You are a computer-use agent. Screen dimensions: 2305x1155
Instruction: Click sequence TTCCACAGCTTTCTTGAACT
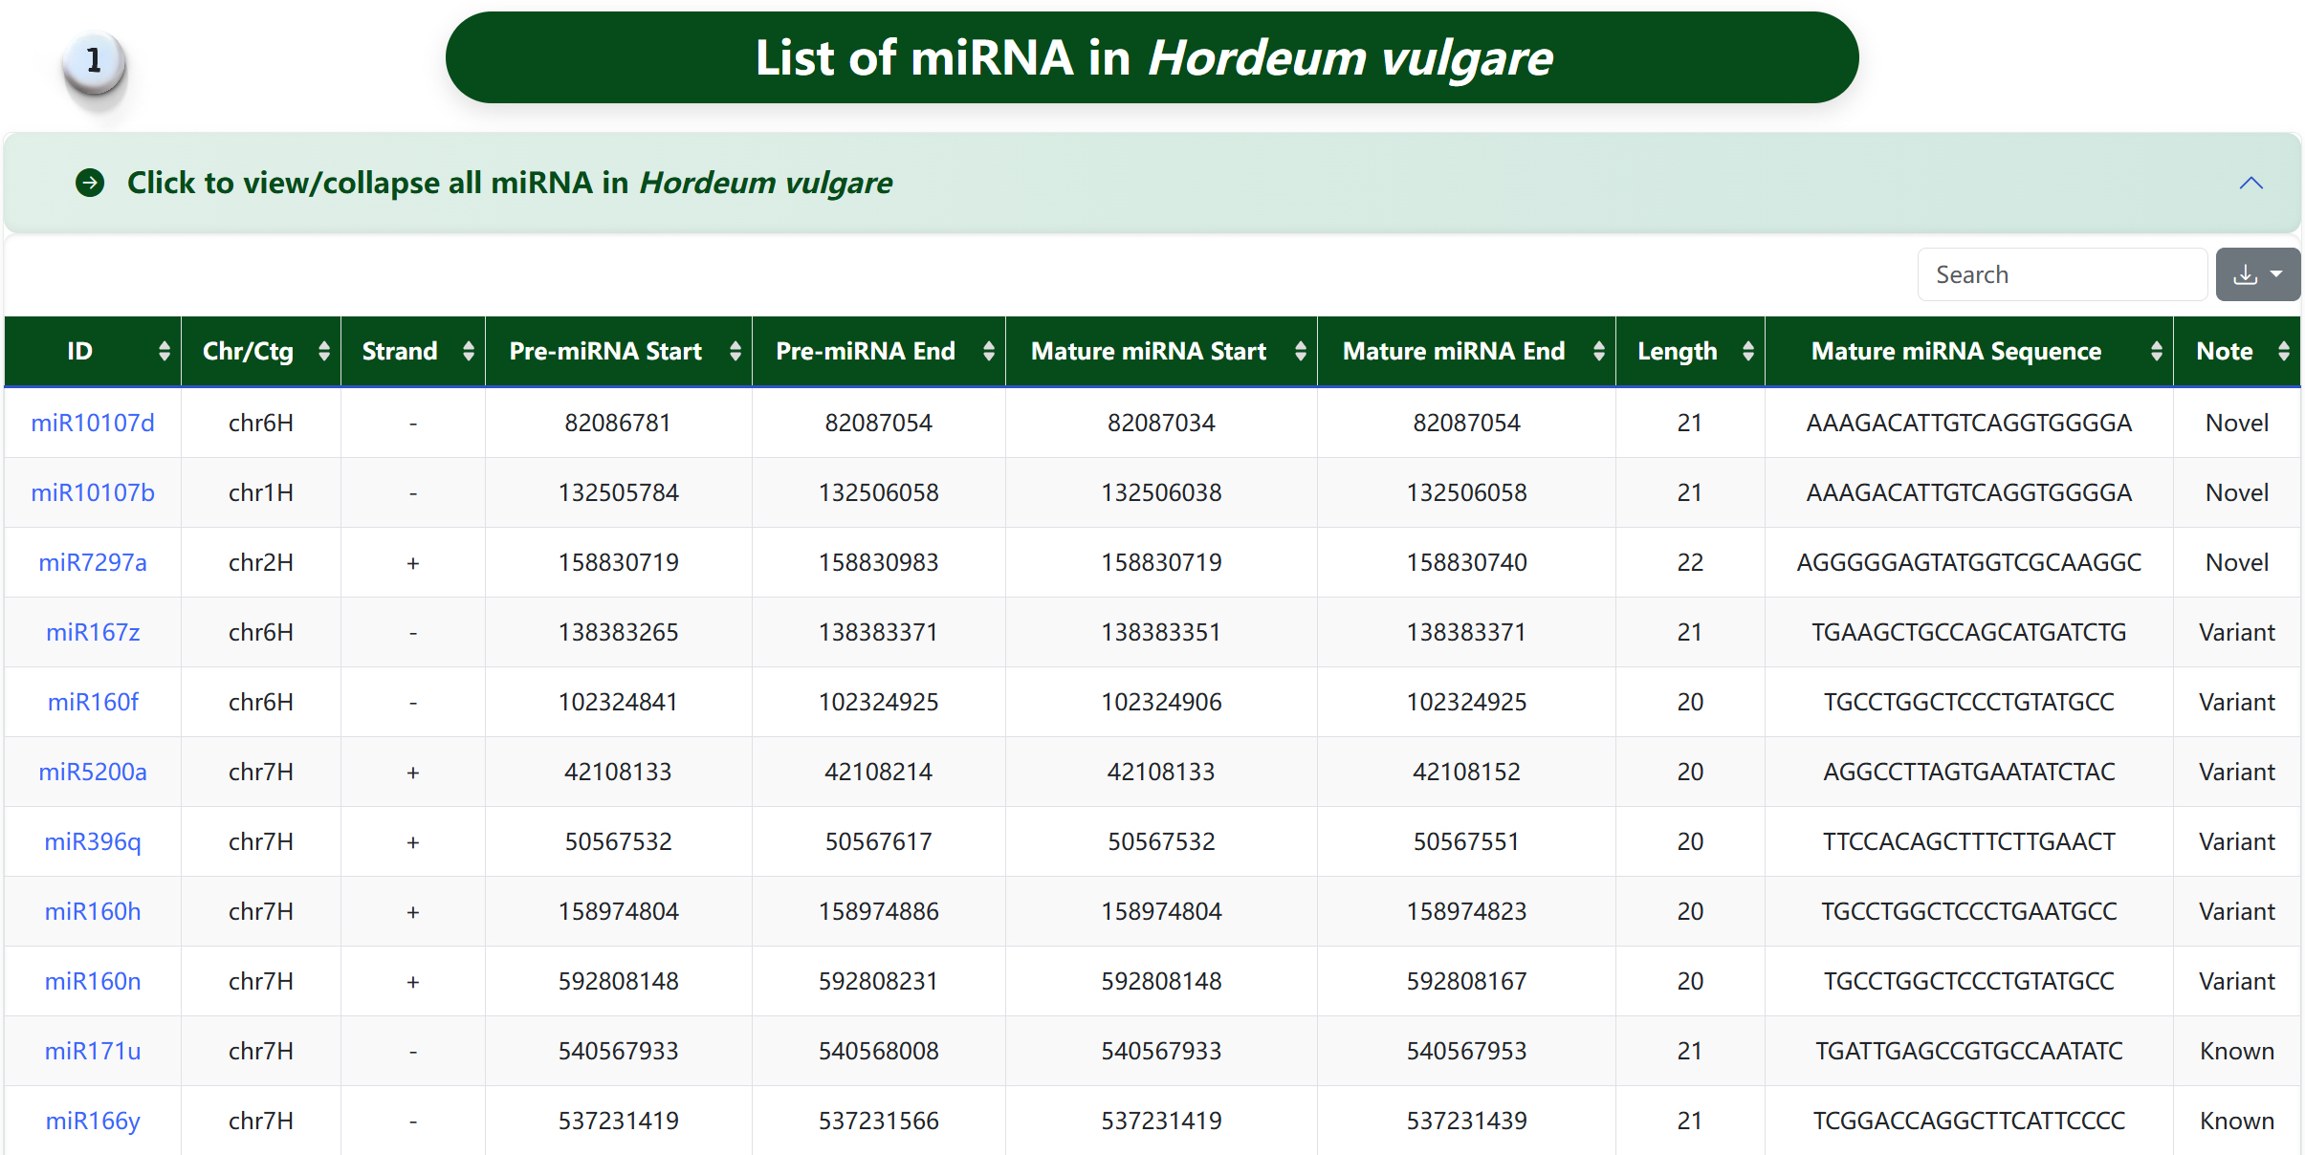tap(1968, 841)
